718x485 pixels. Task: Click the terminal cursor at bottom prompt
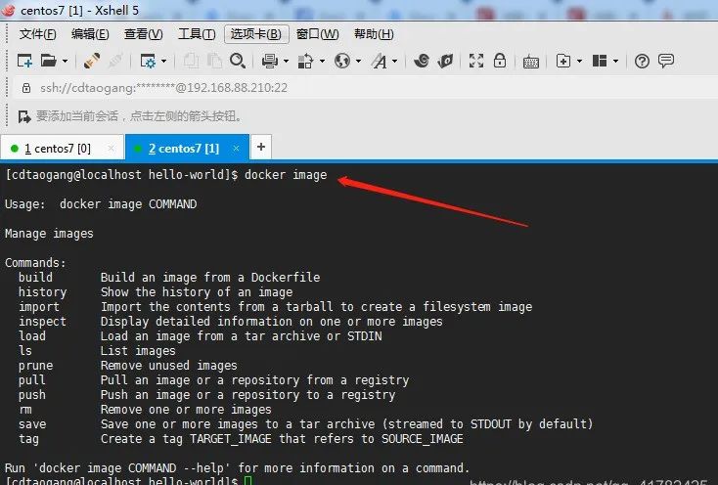(247, 481)
